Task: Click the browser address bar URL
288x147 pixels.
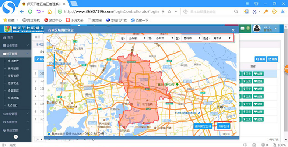Action: tap(110, 11)
